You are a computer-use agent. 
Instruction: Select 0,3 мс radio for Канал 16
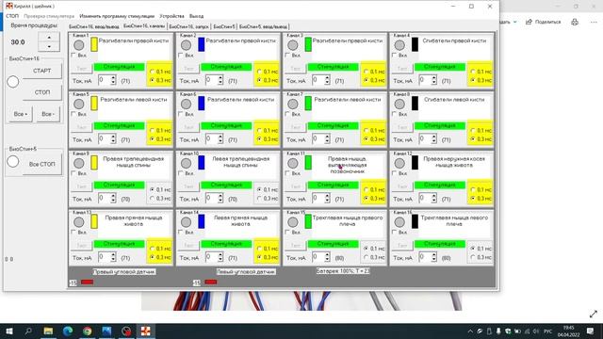click(473, 257)
